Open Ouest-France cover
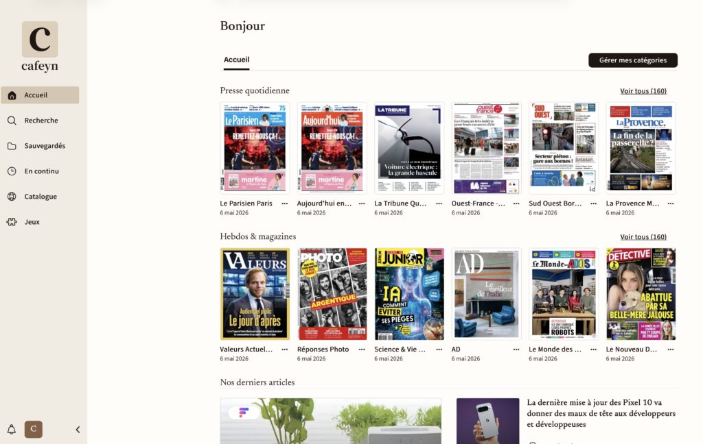The width and height of the screenshot is (703, 444). (x=486, y=148)
